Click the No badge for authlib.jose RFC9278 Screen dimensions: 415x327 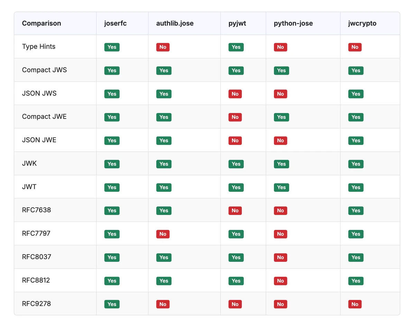163,304
